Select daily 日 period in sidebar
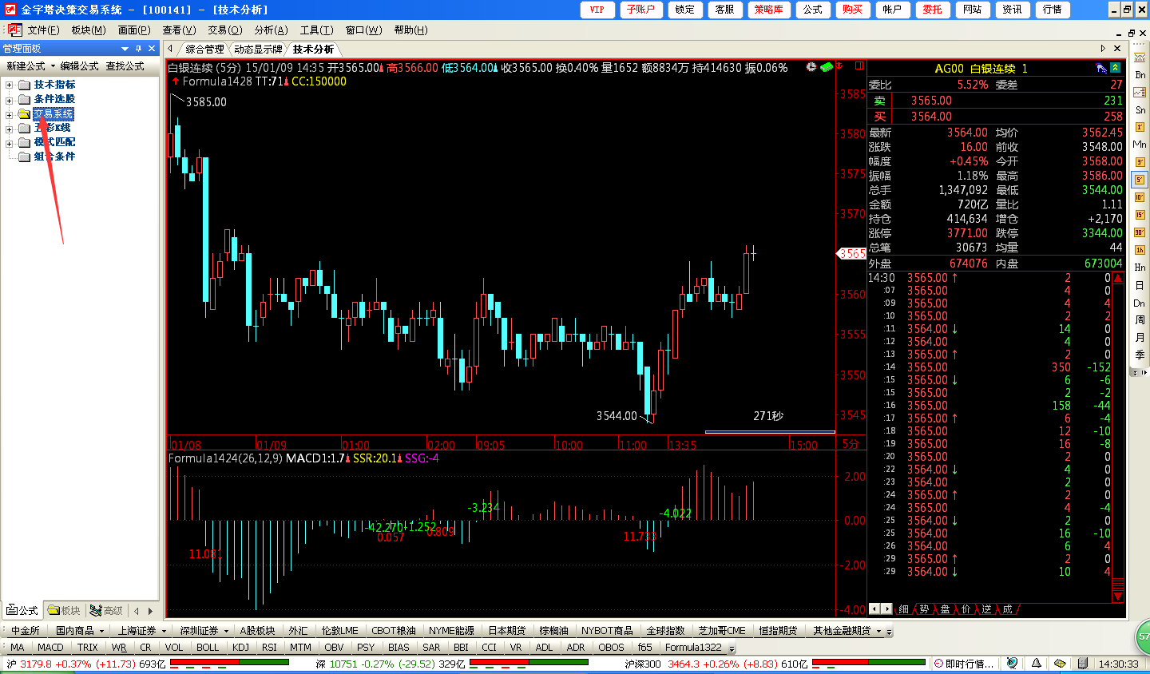 click(1140, 285)
